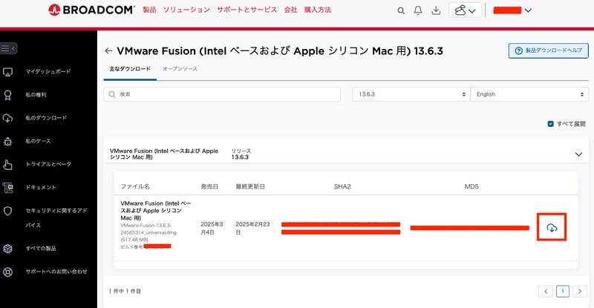Open 私のダウンロード in the sidebar

click(46, 118)
